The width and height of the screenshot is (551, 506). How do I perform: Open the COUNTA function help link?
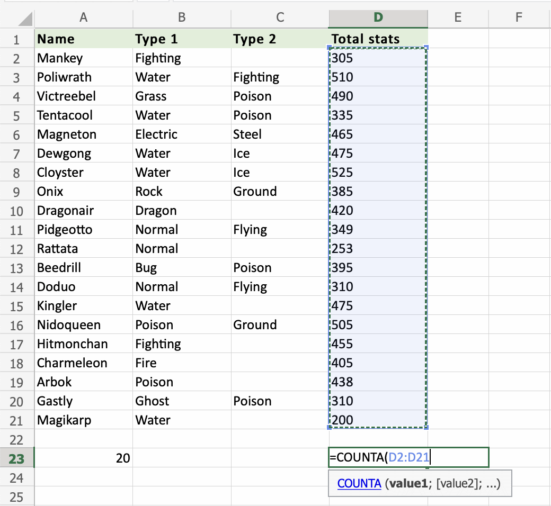pos(359,483)
